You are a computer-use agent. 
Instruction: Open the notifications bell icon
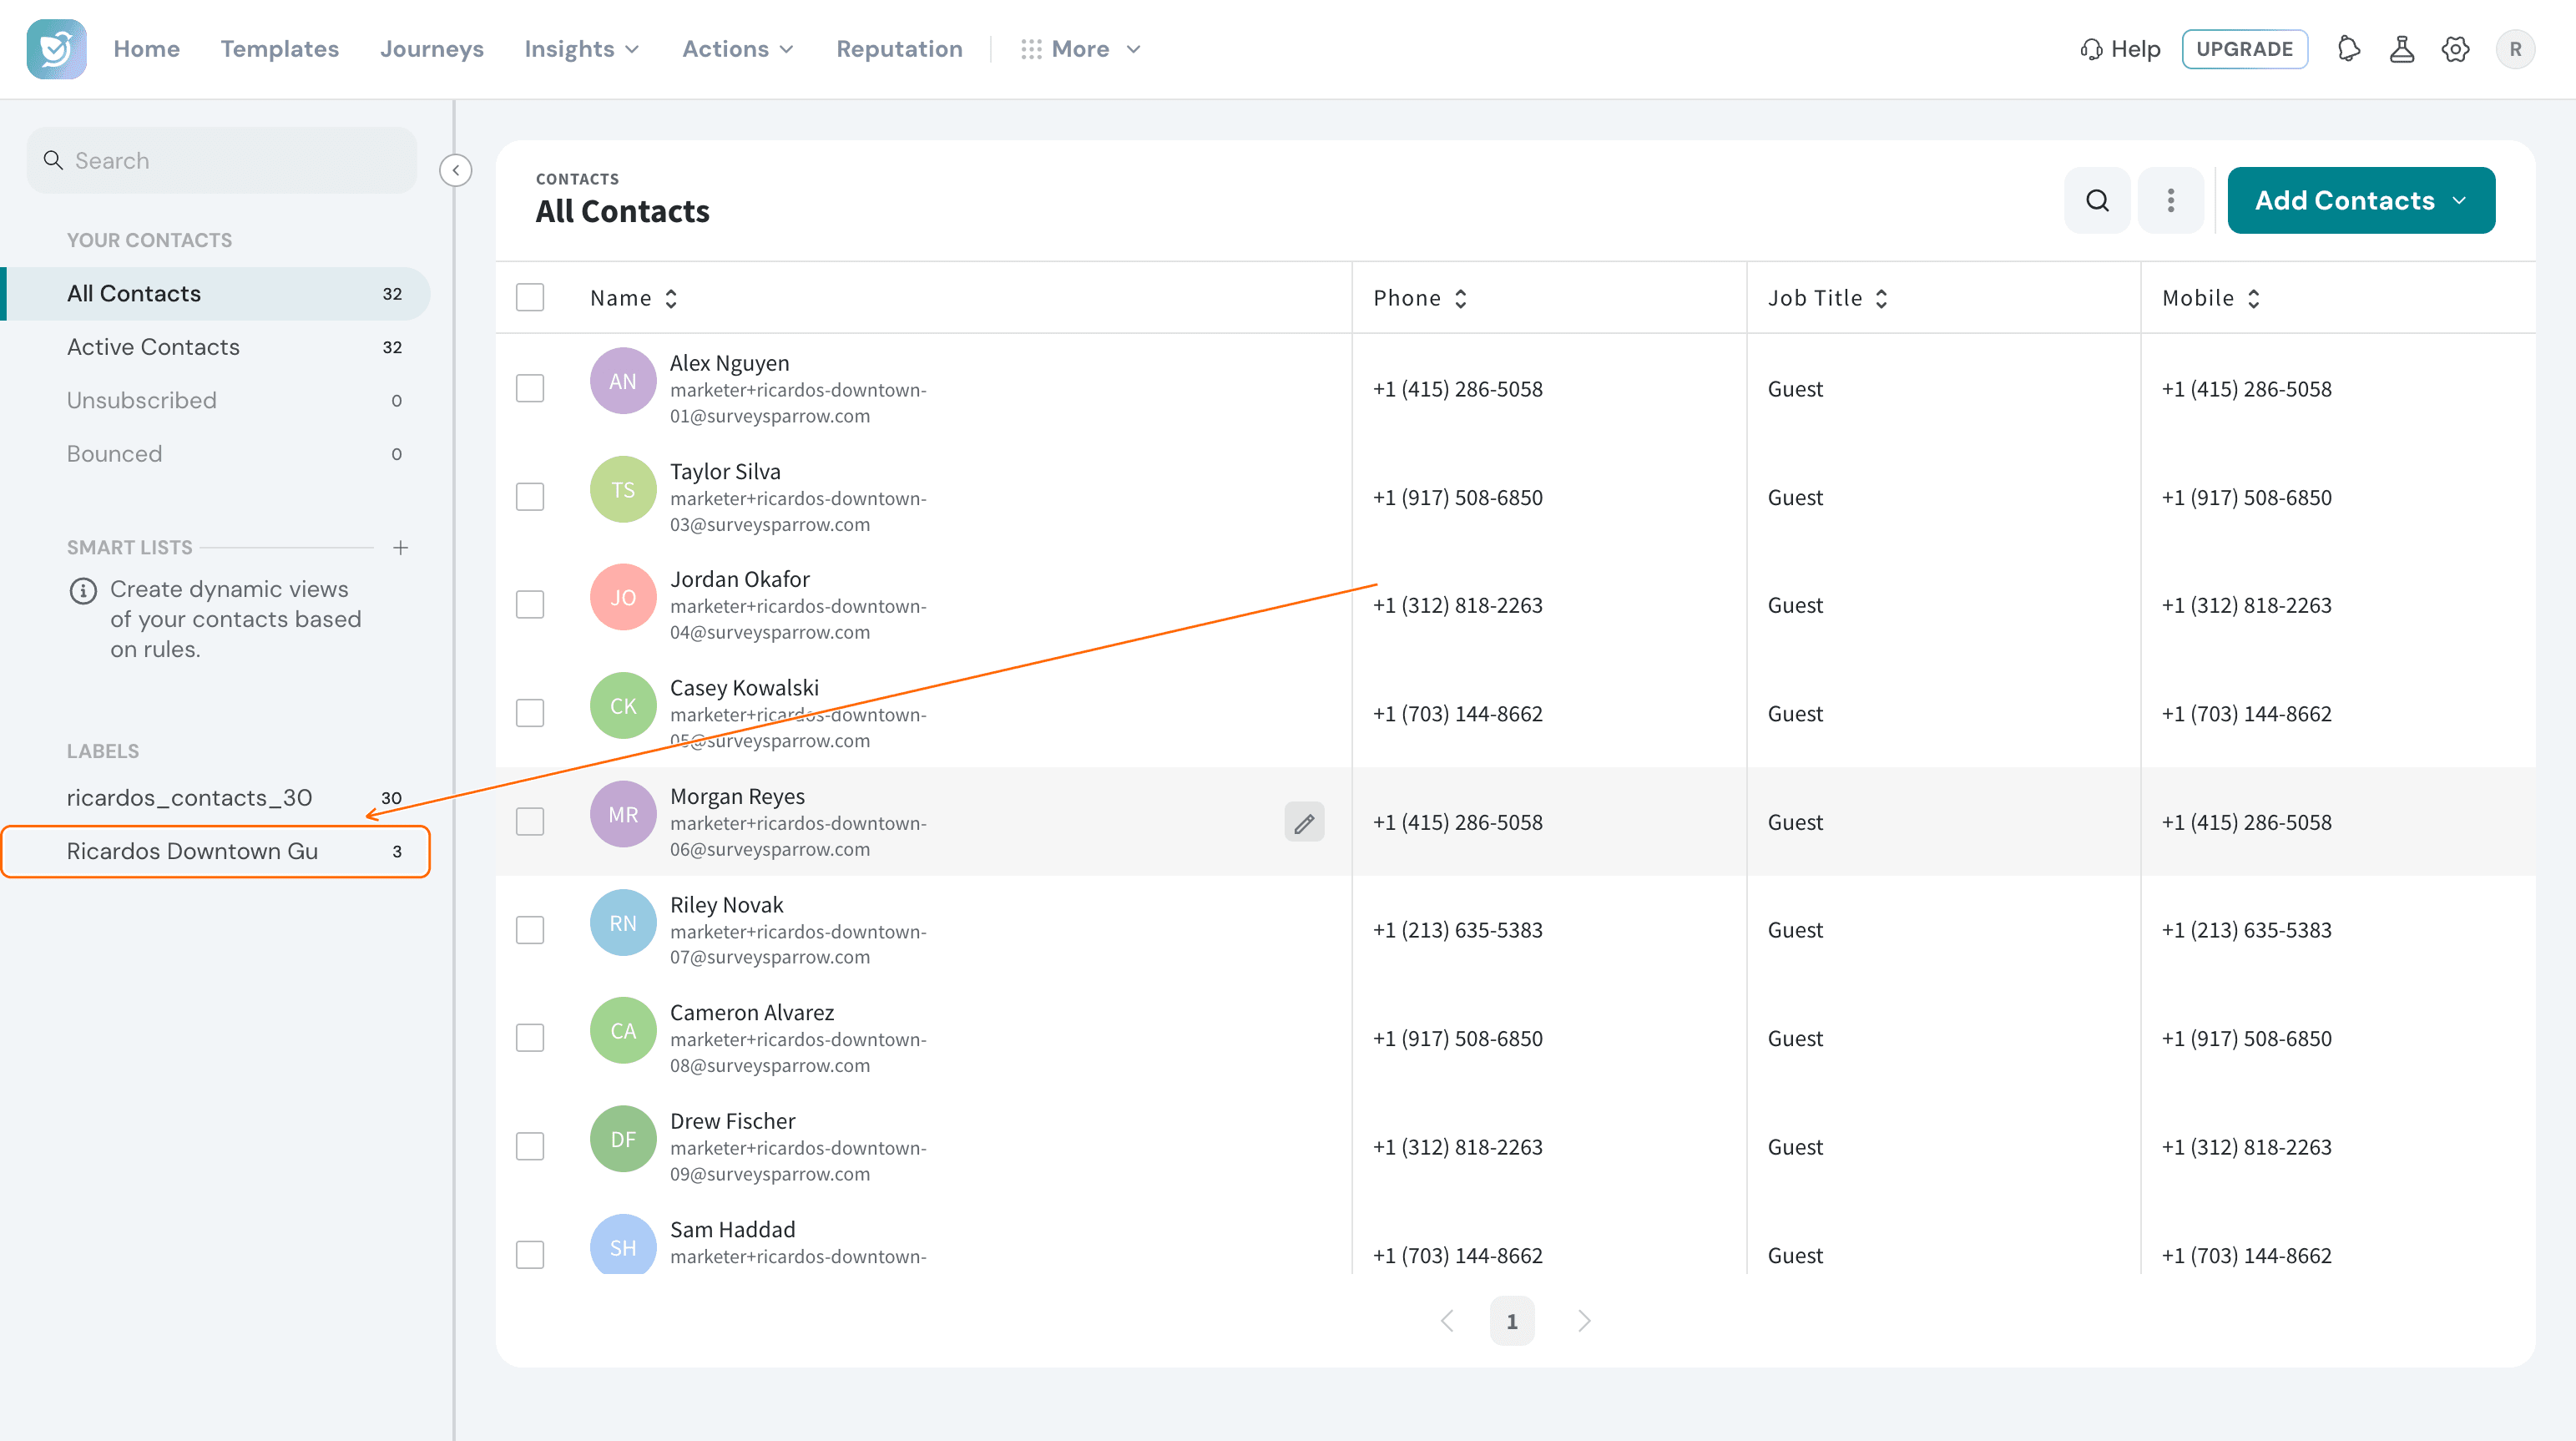[x=2349, y=49]
